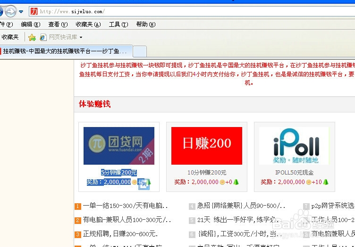This screenshot has height=247, width=355.
Task: Click green tree icon under 10分钟赚200元
Action: coord(236,182)
